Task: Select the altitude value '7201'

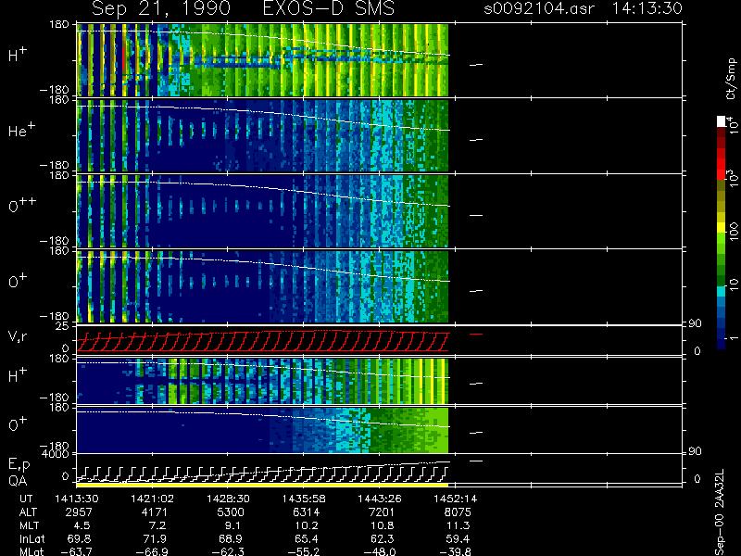Action: (382, 512)
